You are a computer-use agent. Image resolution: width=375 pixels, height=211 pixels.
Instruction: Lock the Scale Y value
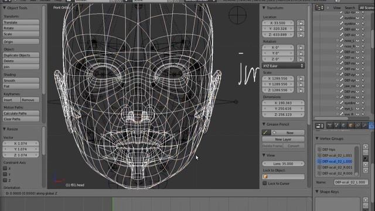point(301,84)
